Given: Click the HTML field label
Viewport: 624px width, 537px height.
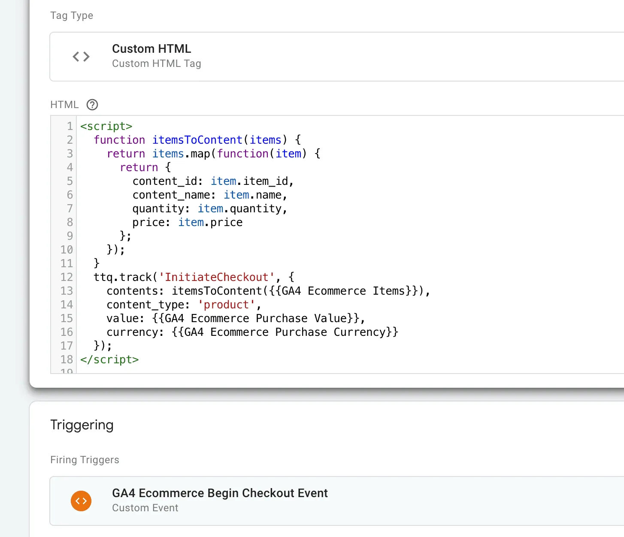Looking at the screenshot, I should [64, 105].
